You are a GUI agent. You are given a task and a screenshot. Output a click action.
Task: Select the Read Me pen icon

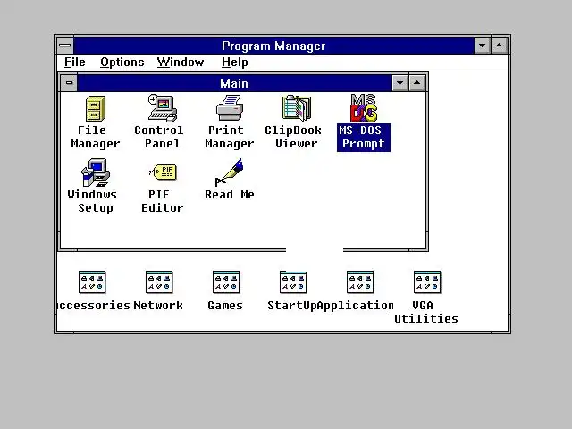(230, 172)
